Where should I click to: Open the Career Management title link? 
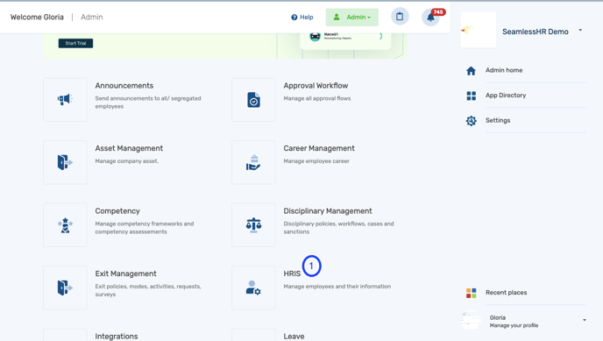tap(319, 148)
